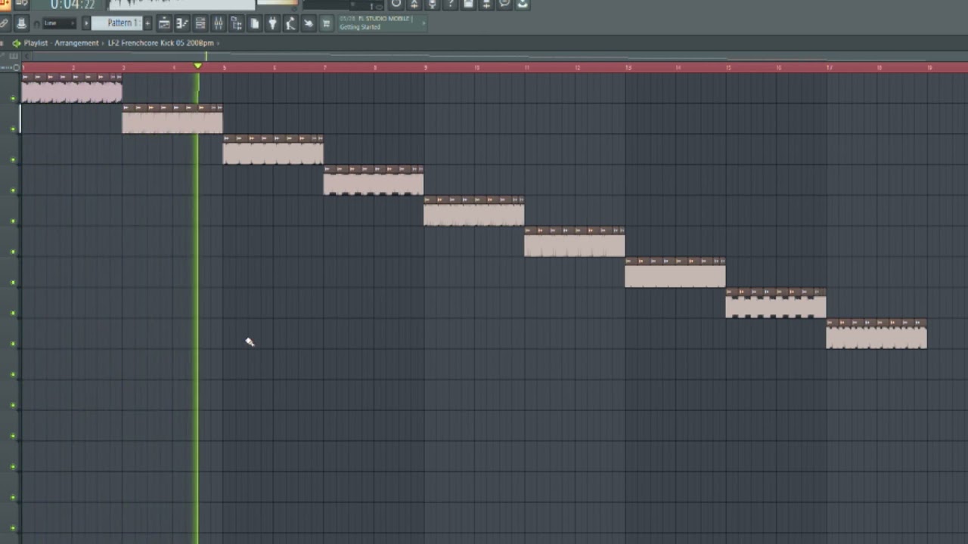Viewport: 968px width, 544px height.
Task: Select the clip on track 6 at bar 11
Action: click(575, 242)
